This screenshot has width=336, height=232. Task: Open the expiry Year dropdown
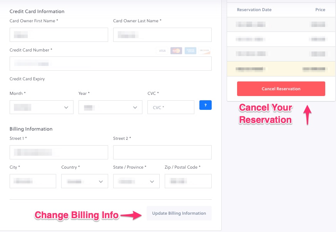click(x=110, y=107)
